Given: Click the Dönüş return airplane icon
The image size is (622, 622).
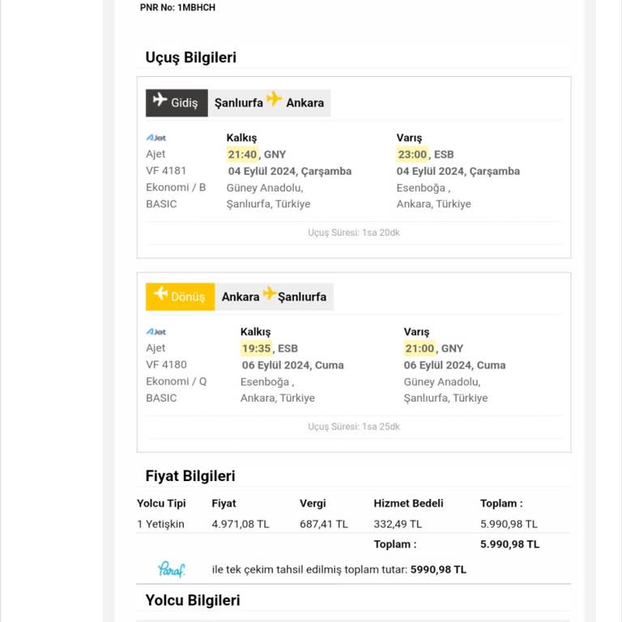Looking at the screenshot, I should point(160,294).
